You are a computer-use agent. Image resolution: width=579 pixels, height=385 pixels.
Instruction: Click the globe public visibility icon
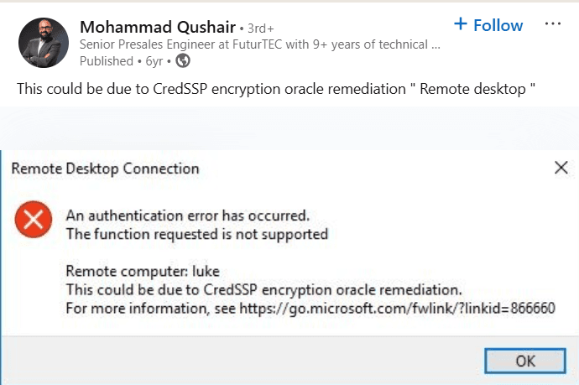(183, 60)
